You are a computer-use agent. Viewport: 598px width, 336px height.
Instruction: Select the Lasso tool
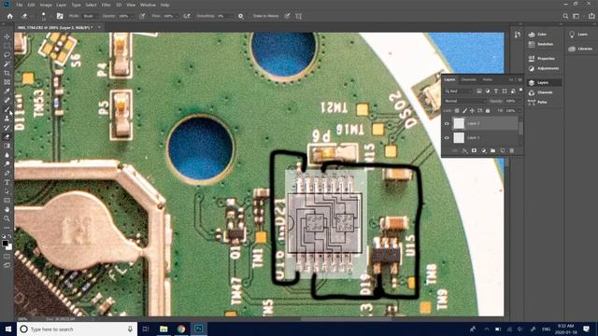[7, 55]
